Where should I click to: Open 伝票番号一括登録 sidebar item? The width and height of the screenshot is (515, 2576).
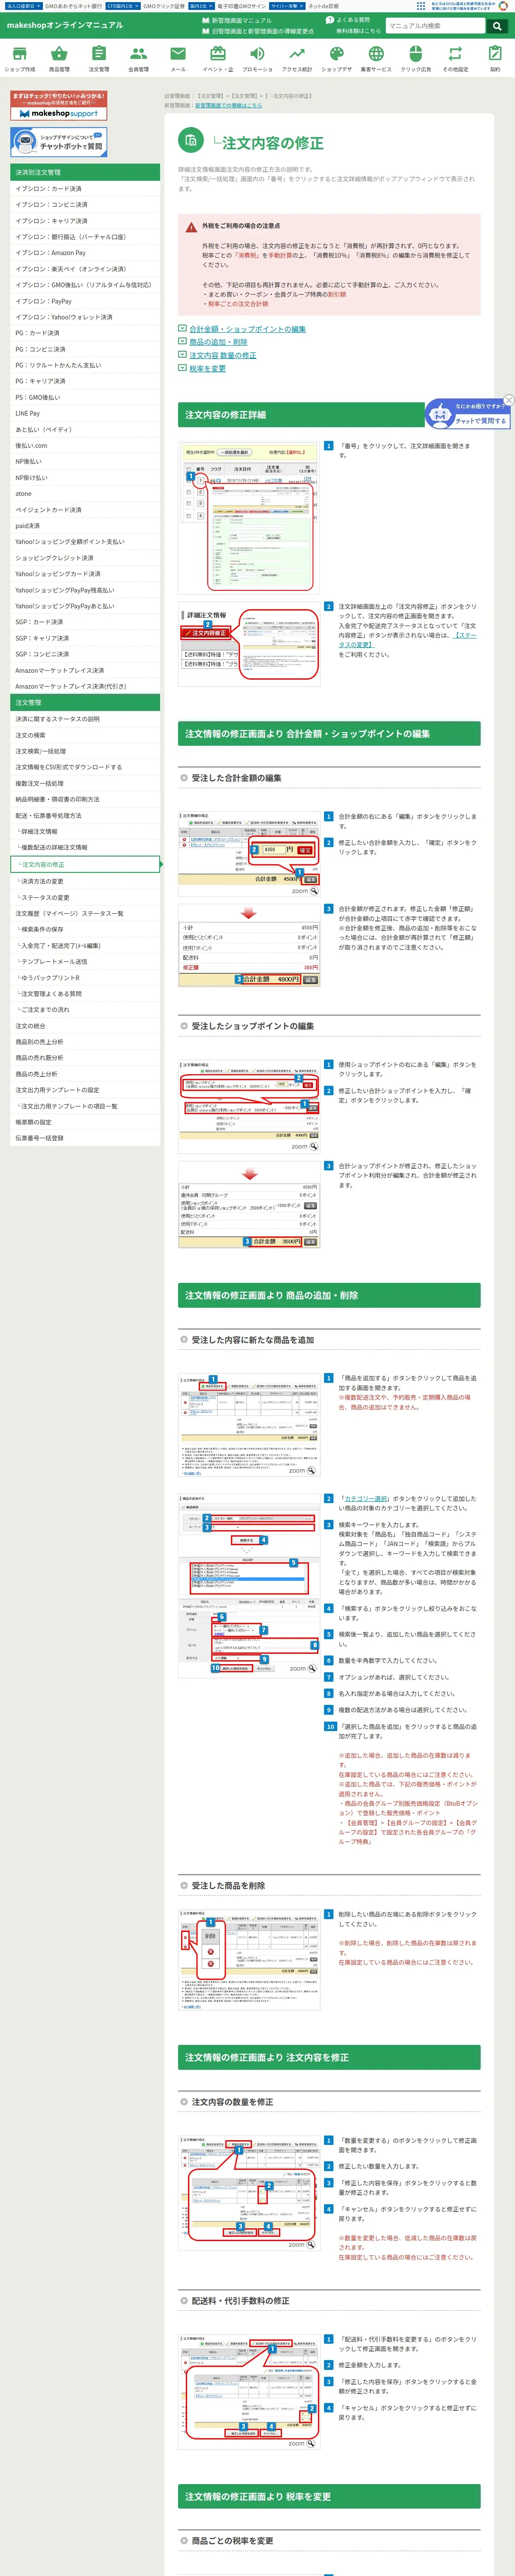click(x=84, y=1138)
